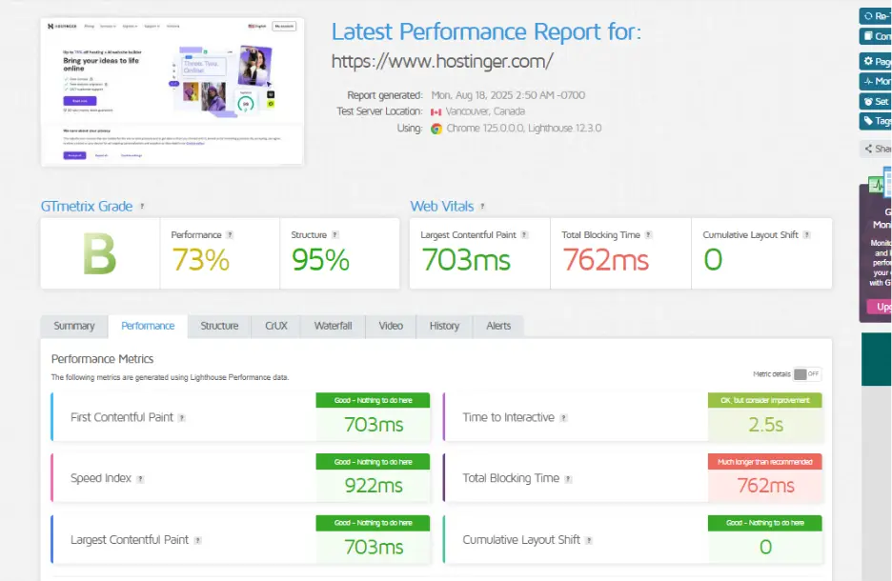Click help icon next to First Contentful Paint
The height and width of the screenshot is (581, 892).
[181, 418]
